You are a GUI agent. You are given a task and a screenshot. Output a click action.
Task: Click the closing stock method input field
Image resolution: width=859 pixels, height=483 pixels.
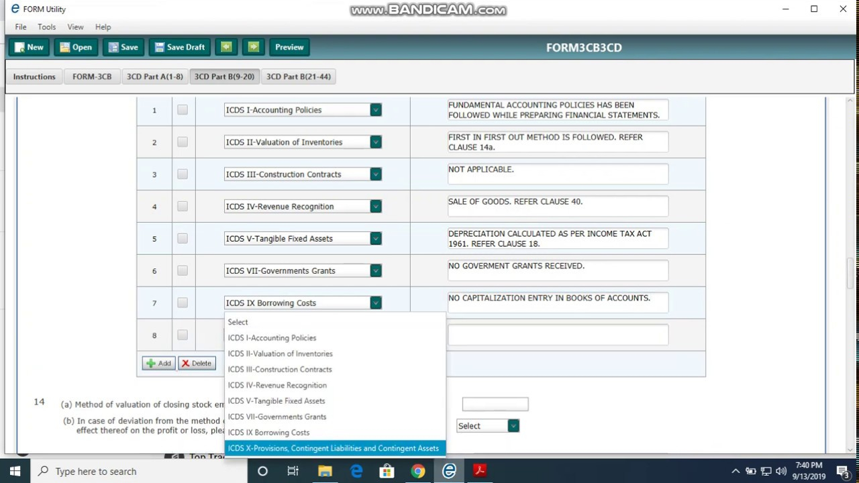[x=495, y=404]
